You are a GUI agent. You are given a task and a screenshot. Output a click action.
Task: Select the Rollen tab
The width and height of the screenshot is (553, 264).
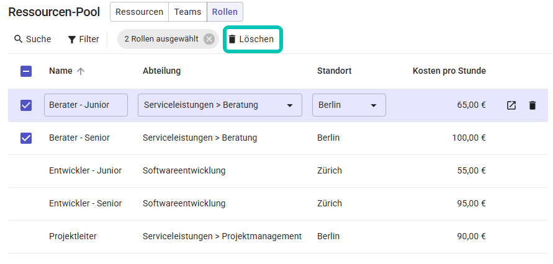[x=225, y=12]
